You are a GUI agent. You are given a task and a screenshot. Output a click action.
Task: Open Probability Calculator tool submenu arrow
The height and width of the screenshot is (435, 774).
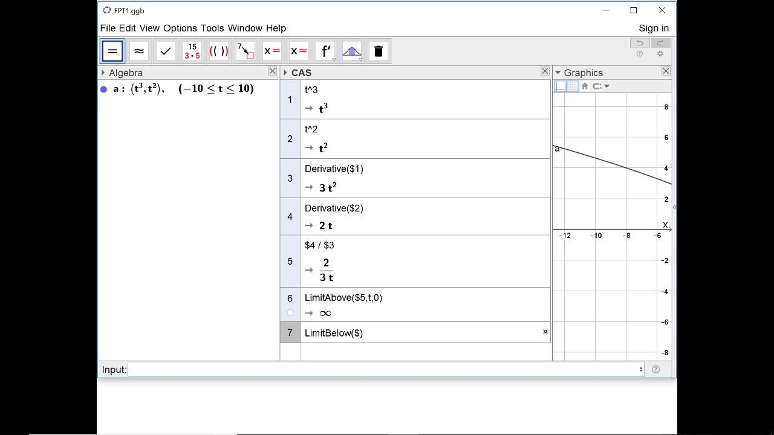click(361, 60)
